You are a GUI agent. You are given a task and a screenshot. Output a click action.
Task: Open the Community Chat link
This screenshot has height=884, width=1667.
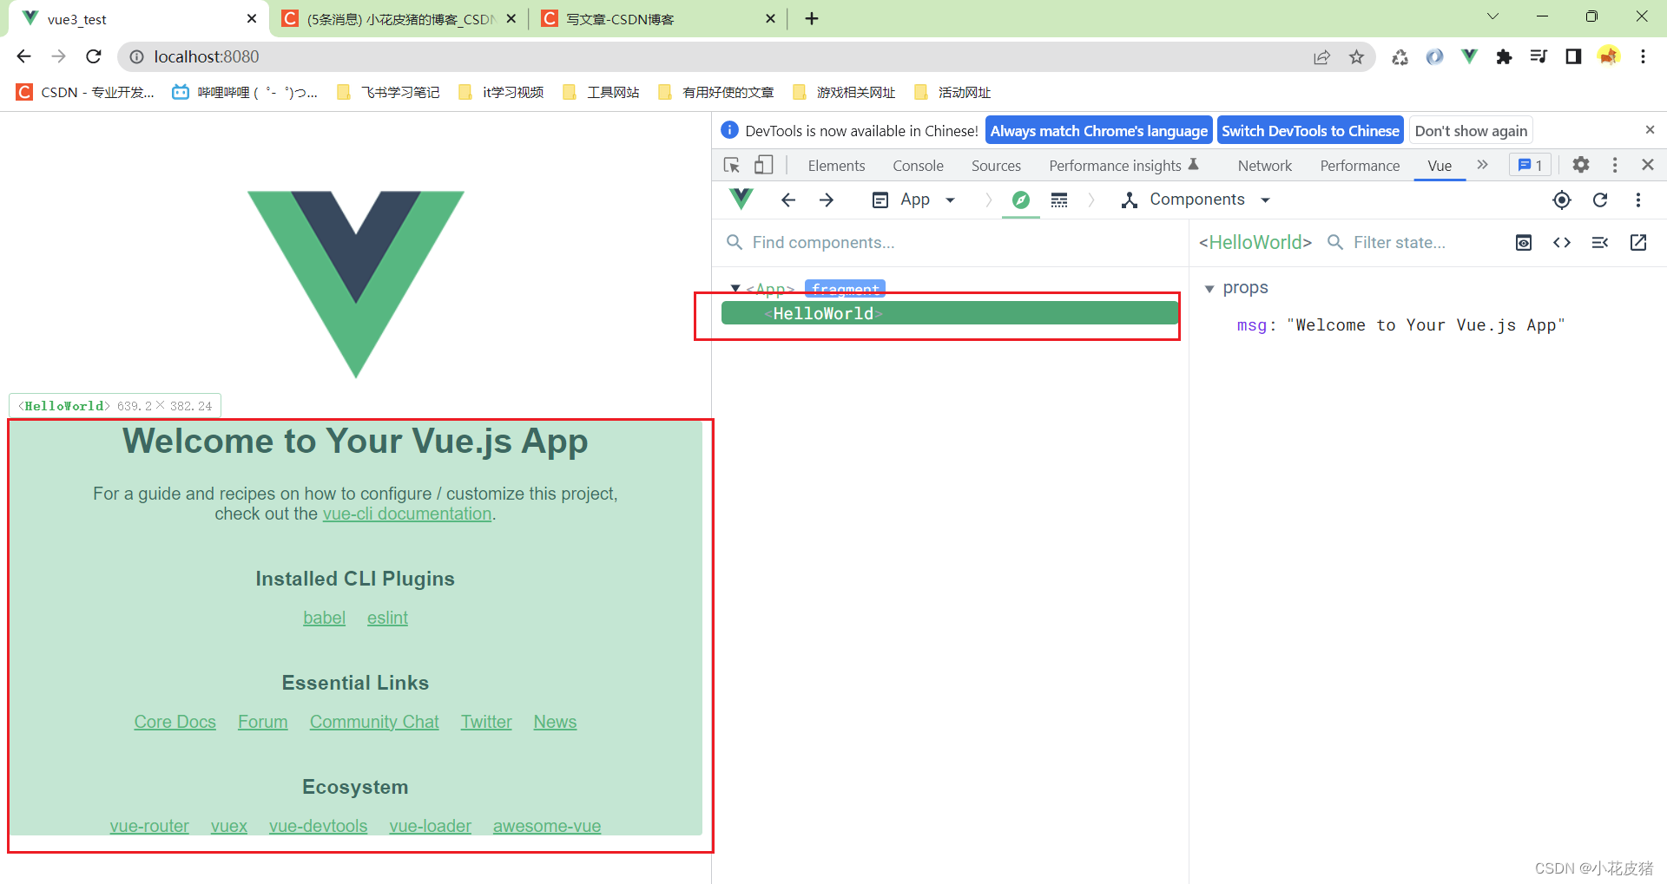click(x=374, y=722)
